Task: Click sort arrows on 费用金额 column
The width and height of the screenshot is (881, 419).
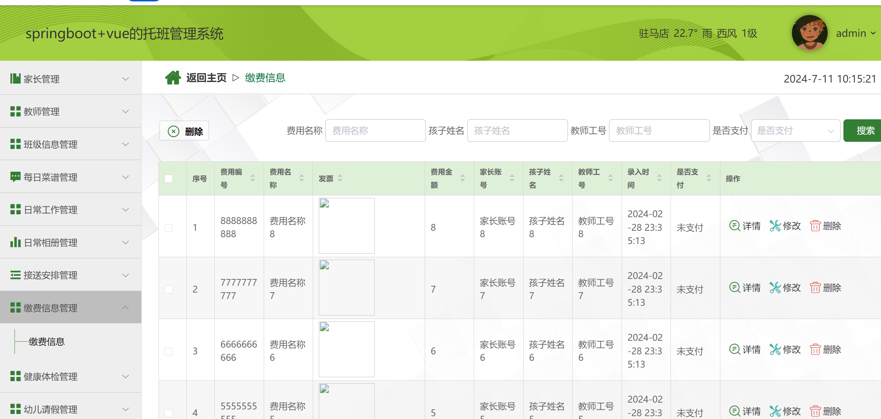Action: point(462,178)
